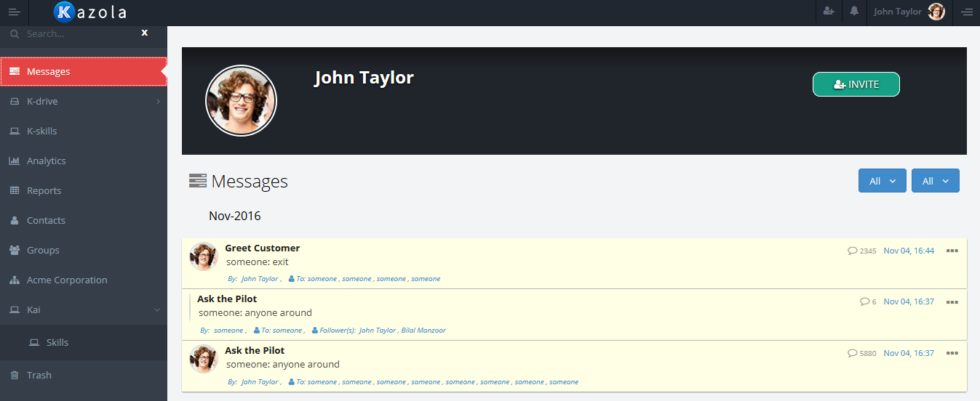Image resolution: width=980 pixels, height=401 pixels.
Task: Click the sidebar search magnifier icon
Action: coord(15,33)
